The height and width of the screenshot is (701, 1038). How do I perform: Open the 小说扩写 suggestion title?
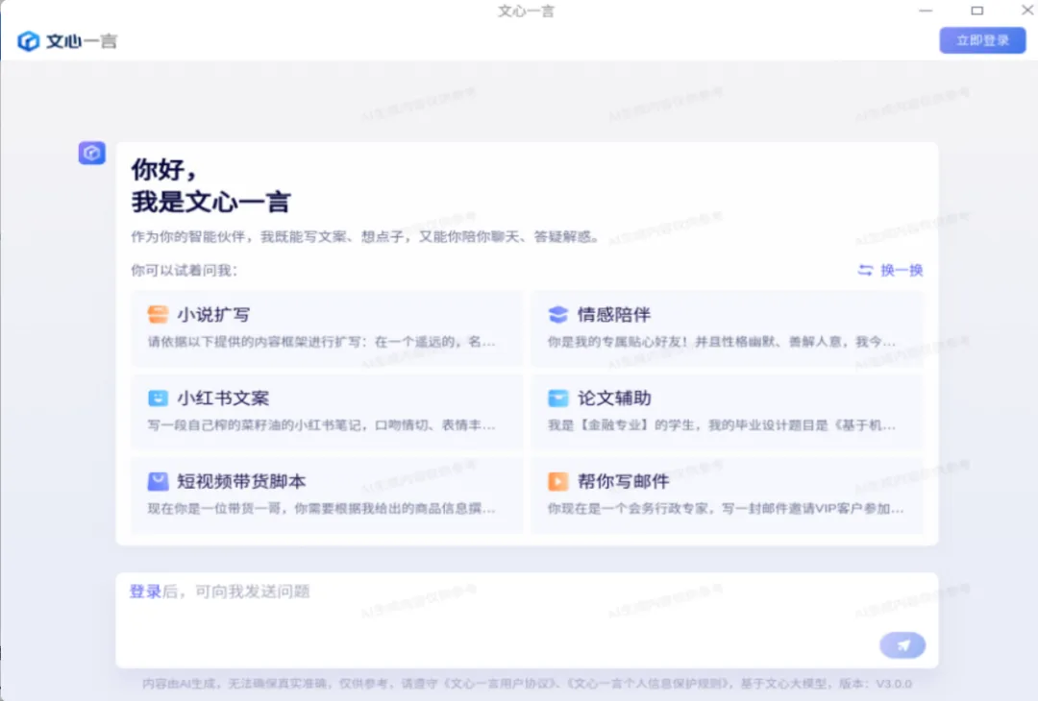213,315
